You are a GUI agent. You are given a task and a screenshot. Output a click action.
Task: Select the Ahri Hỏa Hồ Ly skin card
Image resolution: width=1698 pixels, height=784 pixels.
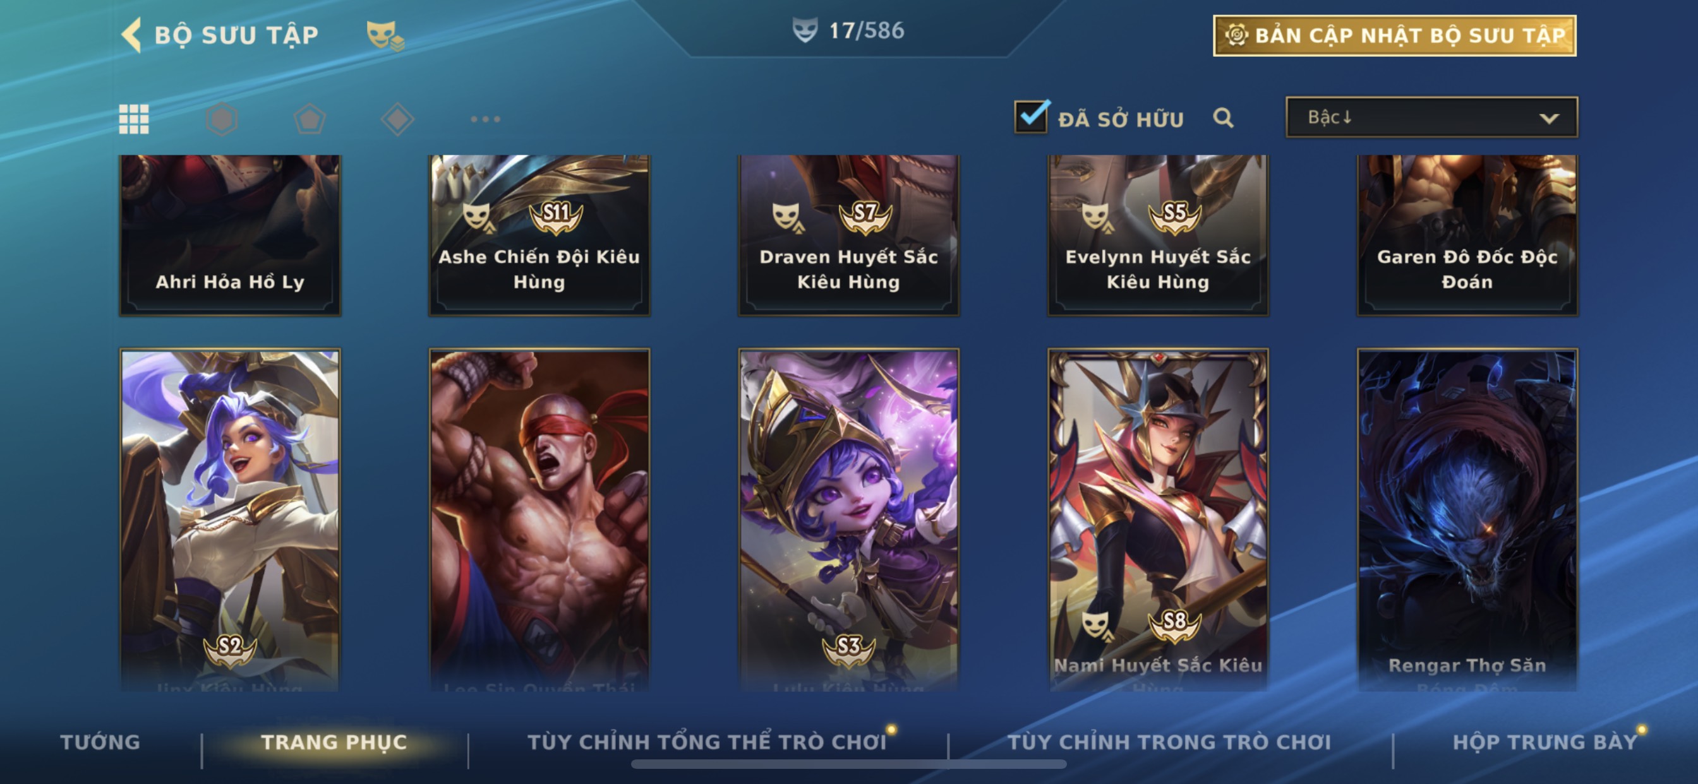230,235
